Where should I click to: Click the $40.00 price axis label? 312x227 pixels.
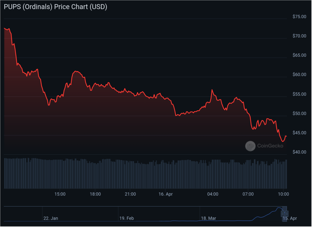click(x=299, y=152)
